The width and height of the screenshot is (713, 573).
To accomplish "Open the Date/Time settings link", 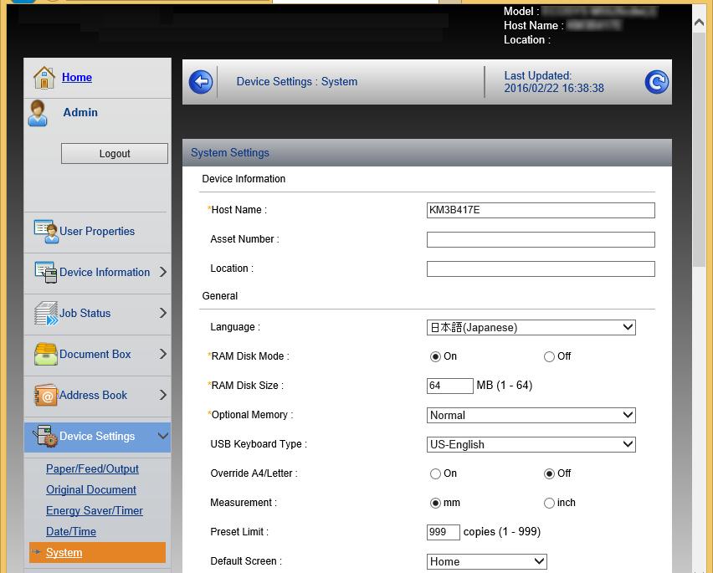I will click(x=71, y=532).
